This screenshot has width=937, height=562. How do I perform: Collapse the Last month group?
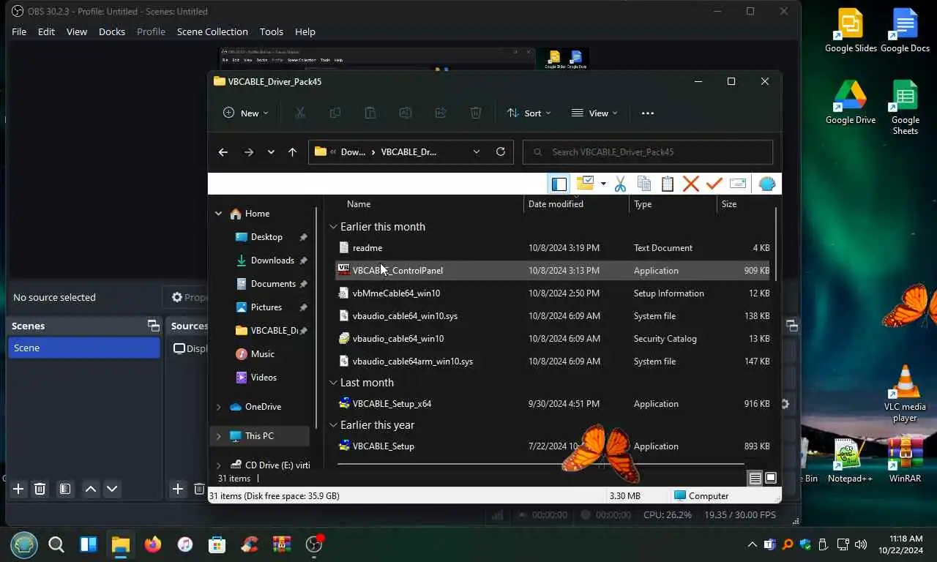334,383
